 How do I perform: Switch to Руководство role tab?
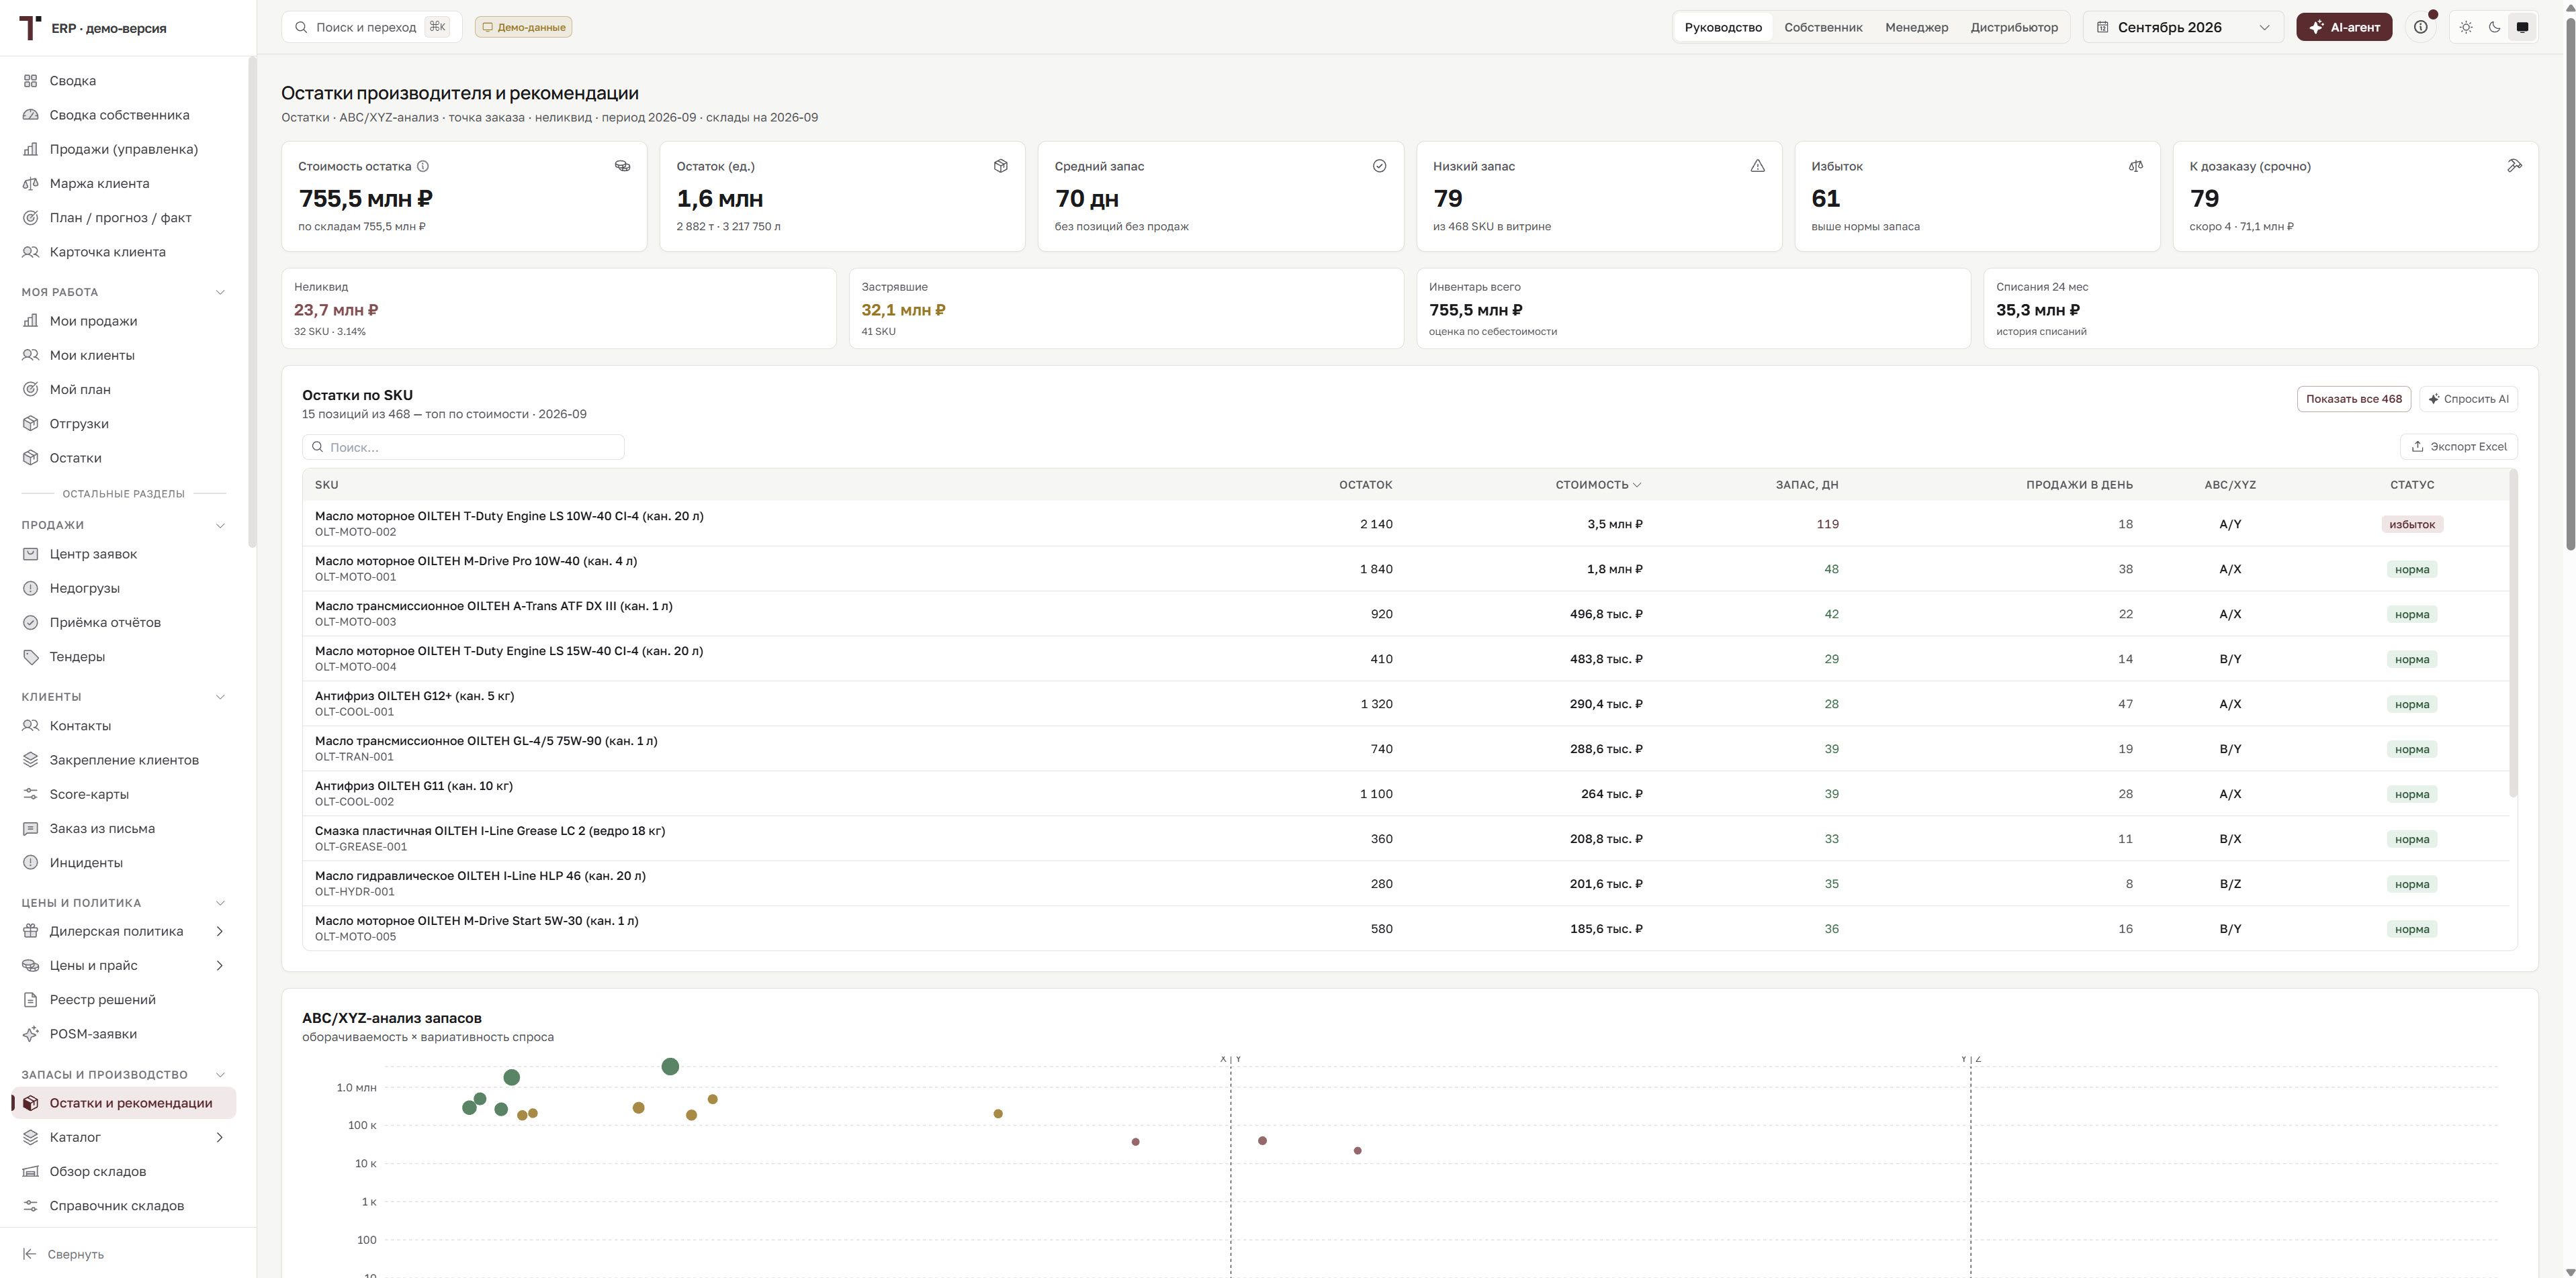(1723, 27)
